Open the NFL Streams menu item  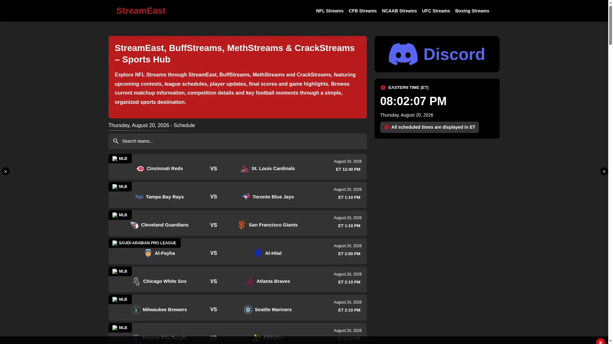[x=329, y=11]
